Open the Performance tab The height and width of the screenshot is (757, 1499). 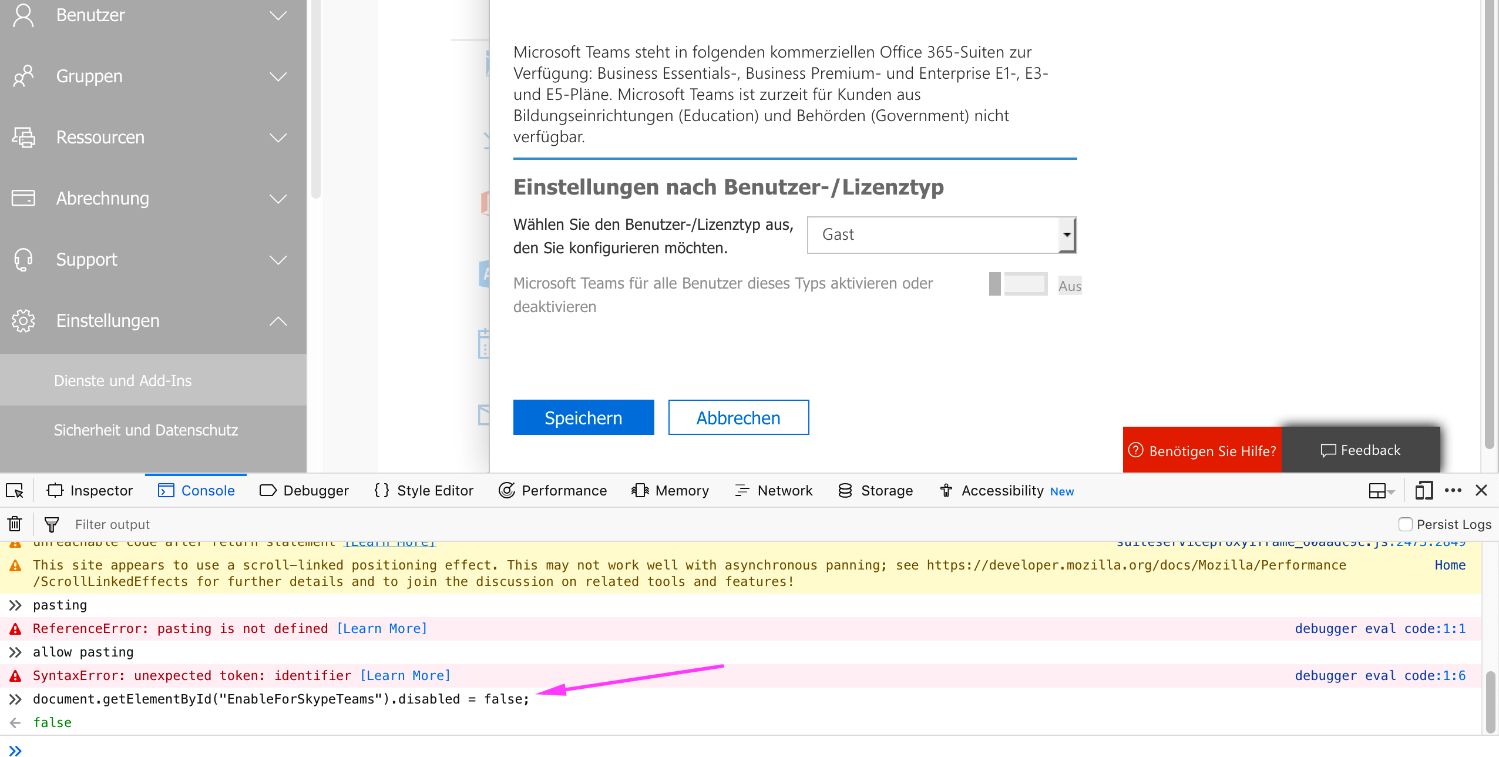pyautogui.click(x=553, y=491)
